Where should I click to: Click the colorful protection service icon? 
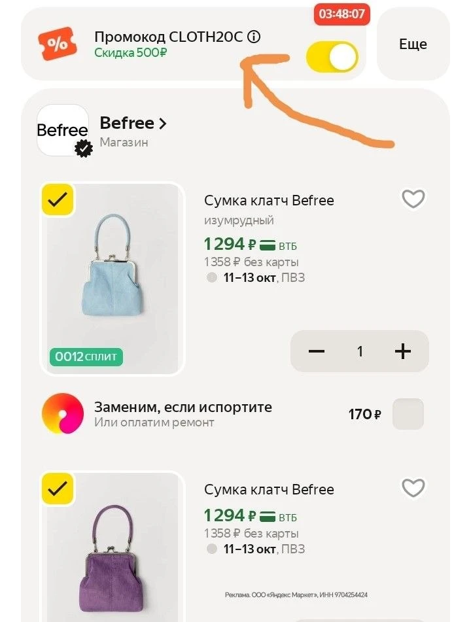(63, 413)
